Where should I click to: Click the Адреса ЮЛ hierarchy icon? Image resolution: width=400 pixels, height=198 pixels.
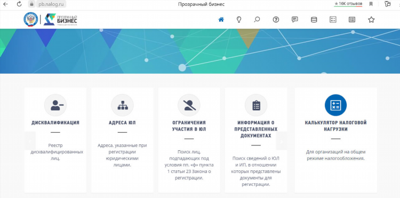tap(122, 105)
